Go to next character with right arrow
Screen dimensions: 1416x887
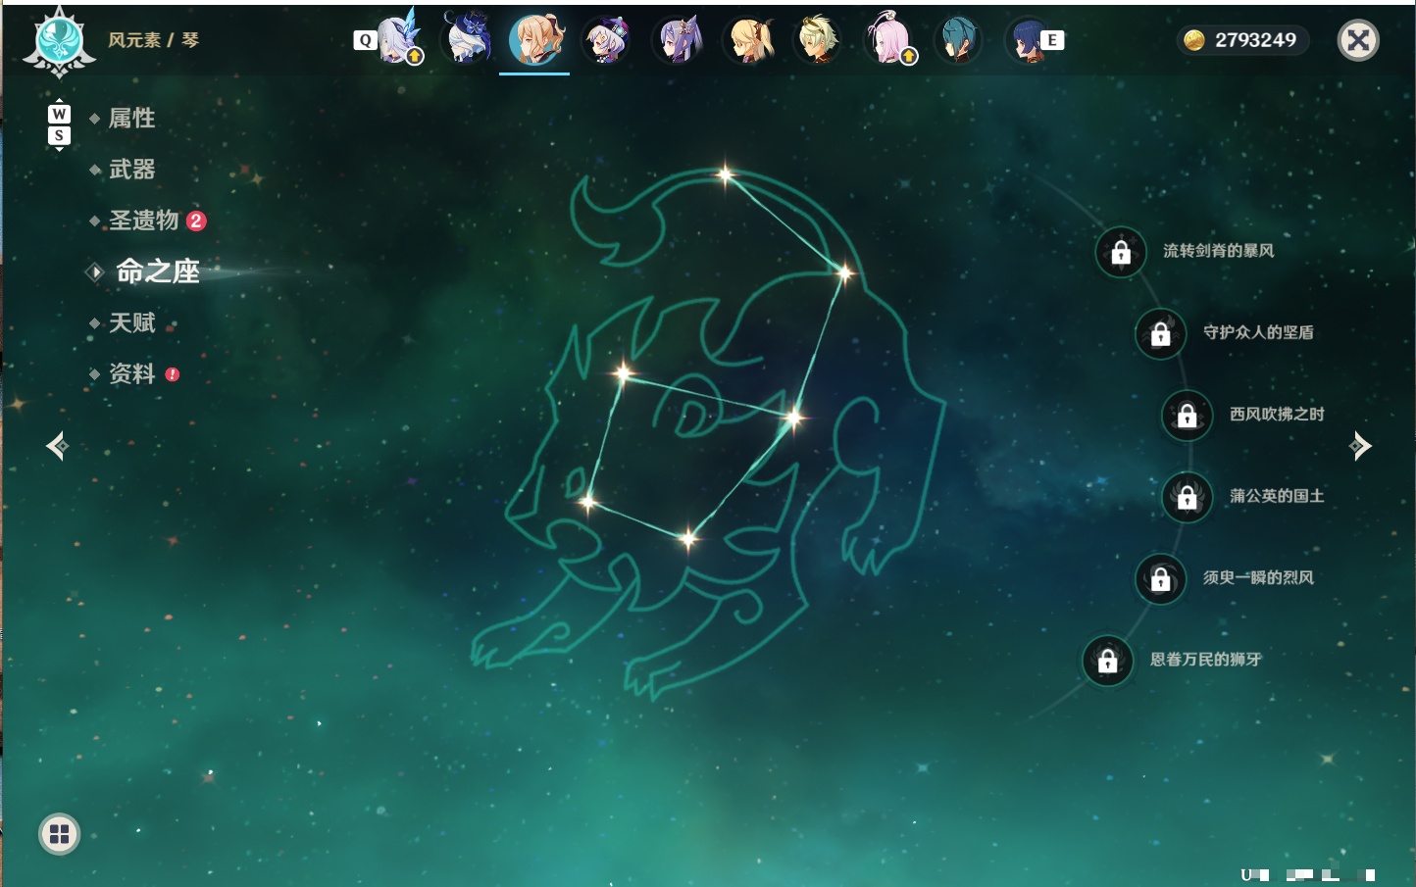click(1360, 446)
